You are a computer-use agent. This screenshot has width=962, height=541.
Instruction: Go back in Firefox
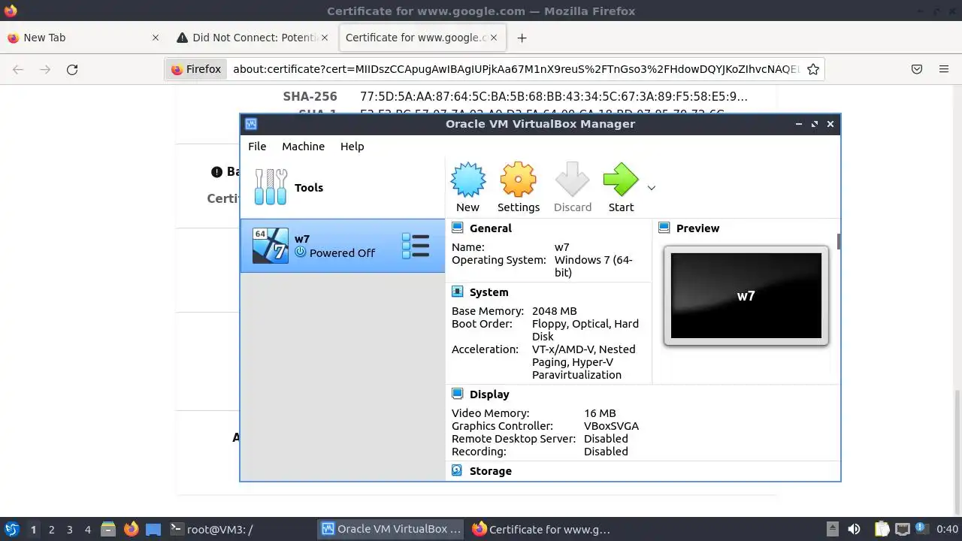point(18,69)
